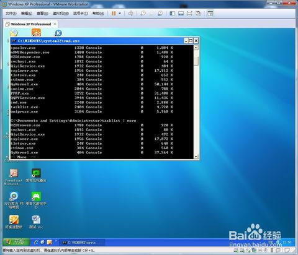Viewport: 298px width, 255px height.
Task: Revert to snapshot toolbar icon
Action: pyautogui.click(x=151, y=14)
